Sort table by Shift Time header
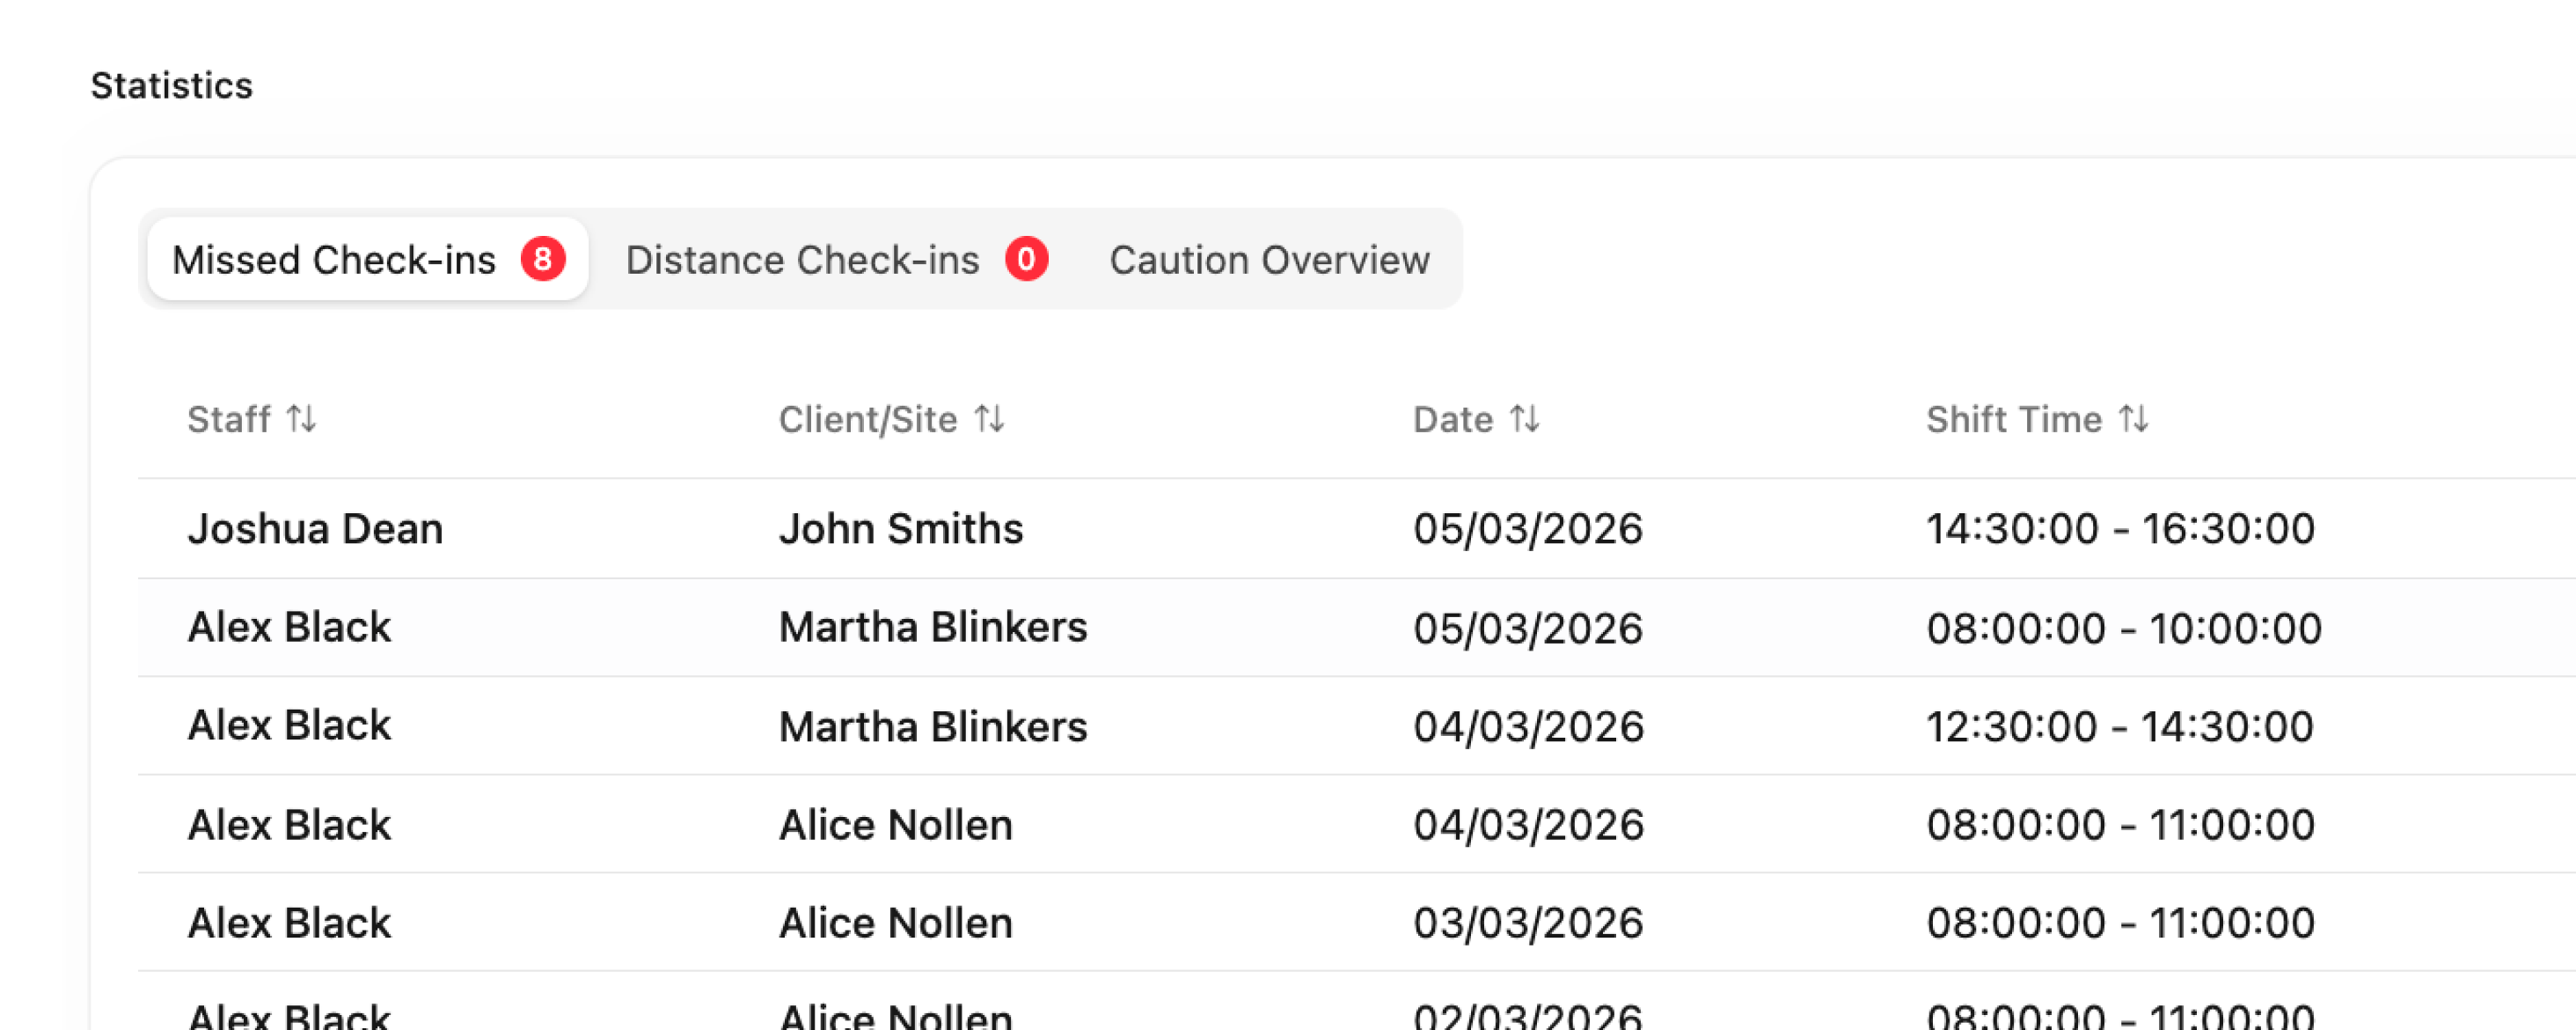Screen dimensions: 2576x1030 (2013, 419)
